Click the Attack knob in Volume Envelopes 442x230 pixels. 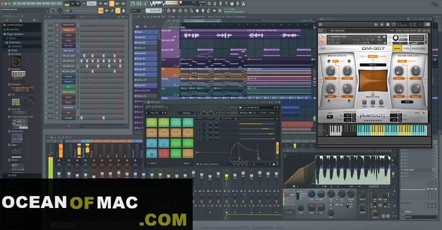pos(399,71)
